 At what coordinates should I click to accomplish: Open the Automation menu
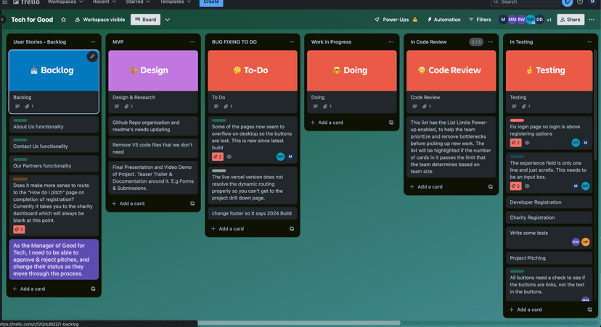pos(444,20)
